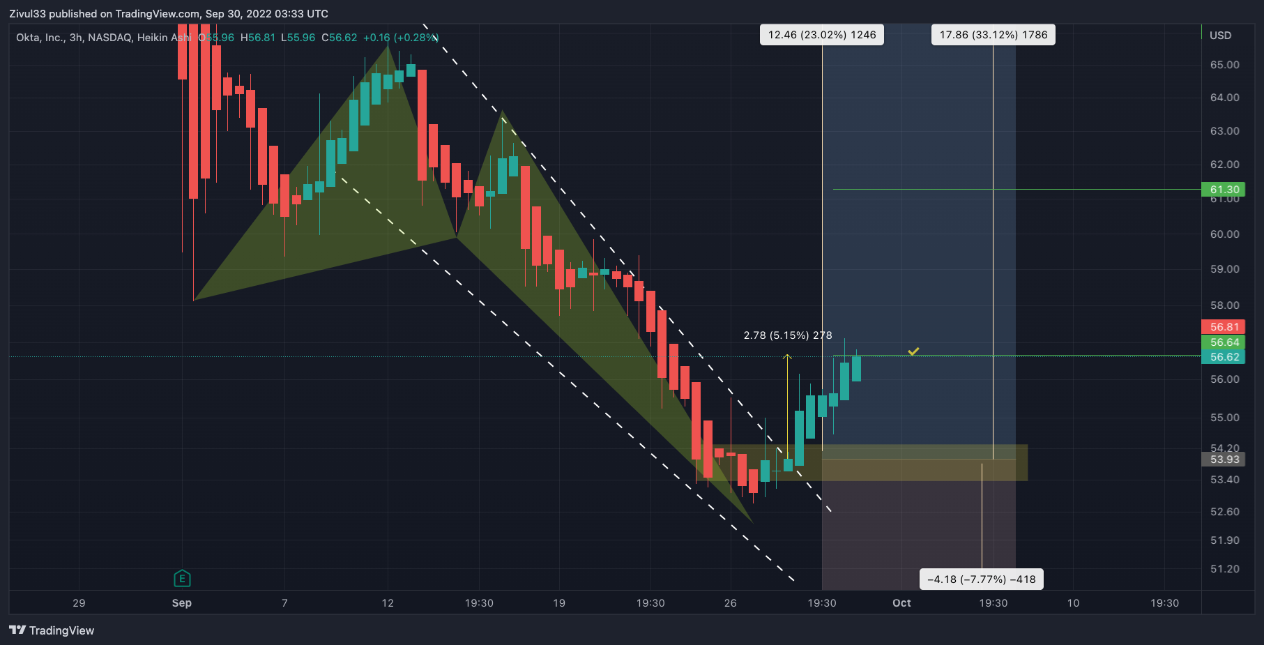
Task: Click the 12 date label on time axis
Action: 388,603
